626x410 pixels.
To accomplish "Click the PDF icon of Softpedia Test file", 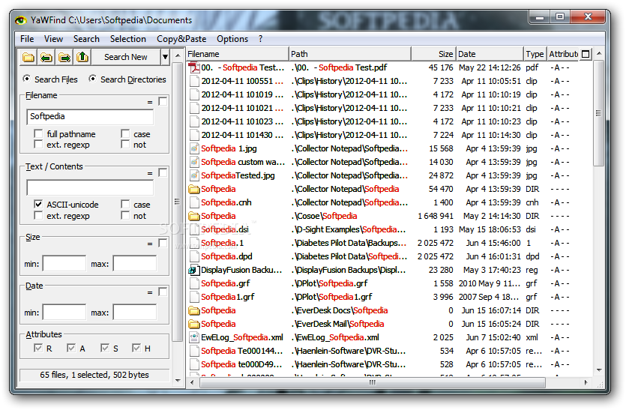I will 194,67.
